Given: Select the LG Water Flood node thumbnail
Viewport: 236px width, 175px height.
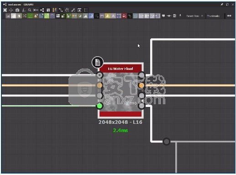Looking at the screenshot, I should point(121,92).
